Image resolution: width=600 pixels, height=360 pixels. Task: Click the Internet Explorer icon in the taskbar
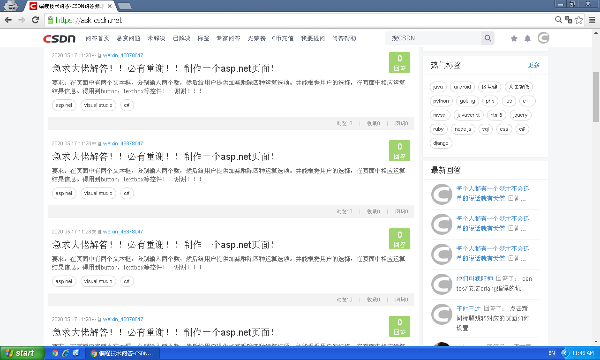66,353
